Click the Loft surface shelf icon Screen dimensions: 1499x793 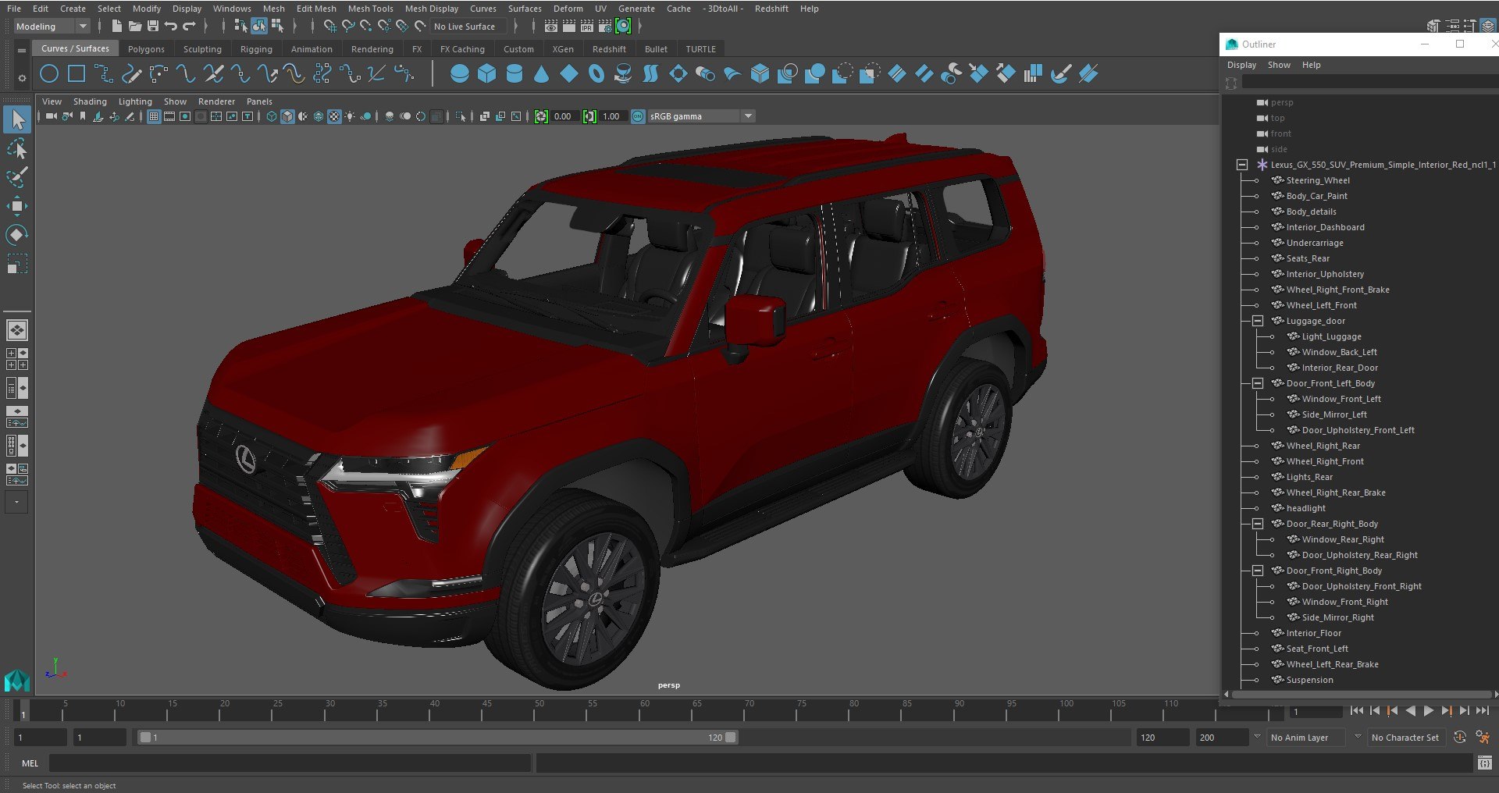tap(650, 74)
